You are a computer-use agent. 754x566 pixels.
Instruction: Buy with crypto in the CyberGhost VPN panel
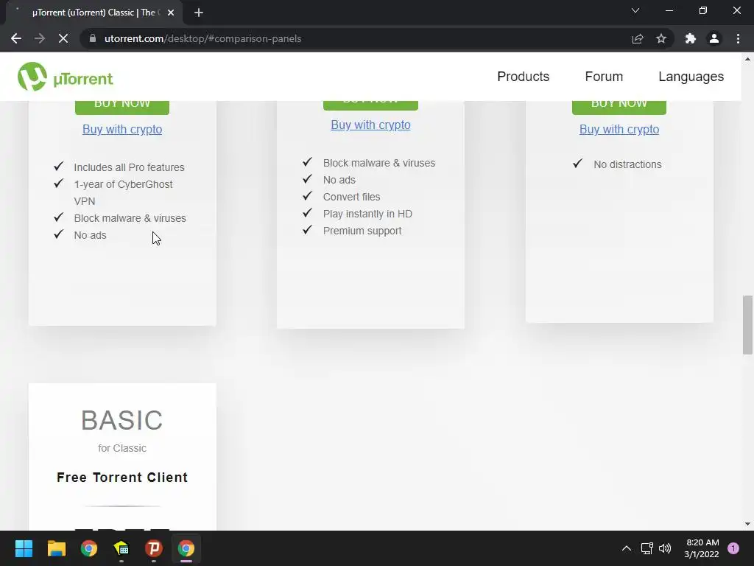pos(122,129)
